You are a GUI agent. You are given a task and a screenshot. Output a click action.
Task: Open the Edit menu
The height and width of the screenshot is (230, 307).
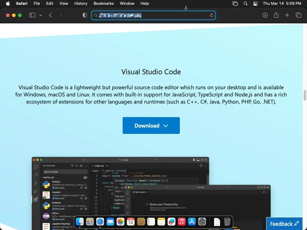(49, 4)
